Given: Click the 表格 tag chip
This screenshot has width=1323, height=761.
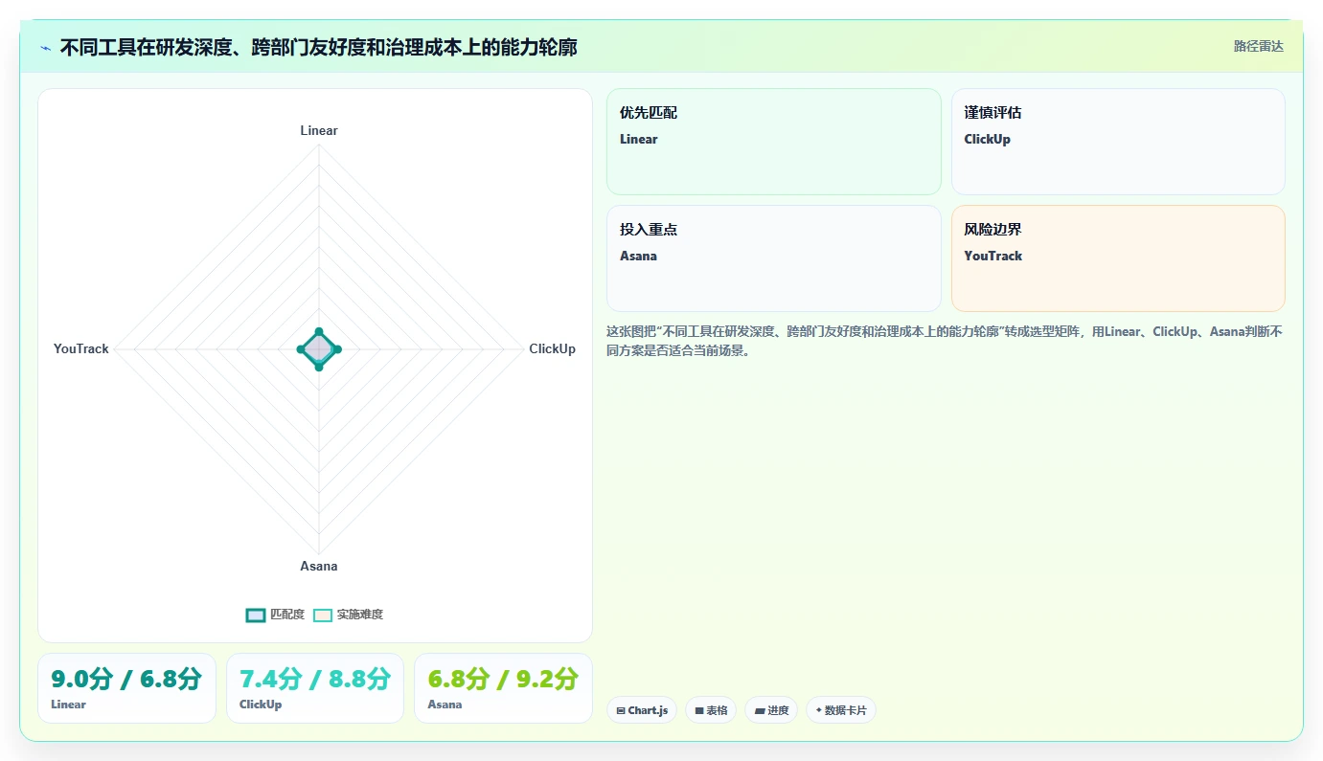Looking at the screenshot, I should tap(711, 710).
